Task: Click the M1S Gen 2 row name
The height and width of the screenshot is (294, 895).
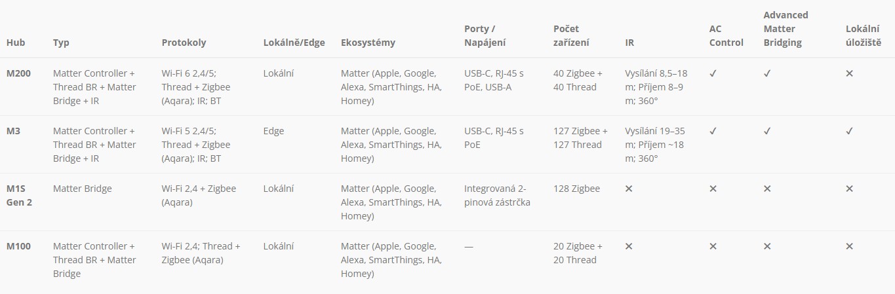Action: tap(19, 195)
